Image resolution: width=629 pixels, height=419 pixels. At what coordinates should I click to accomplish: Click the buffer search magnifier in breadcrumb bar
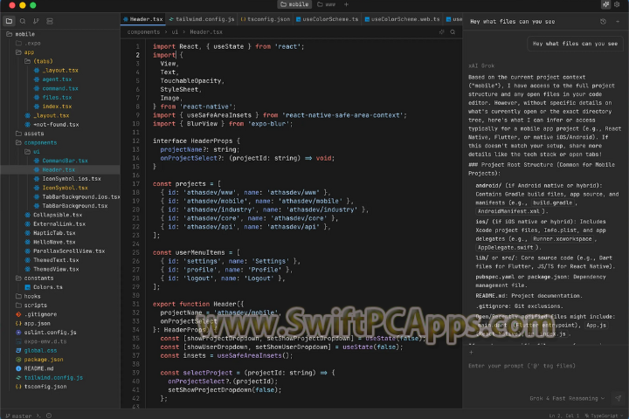coord(453,32)
